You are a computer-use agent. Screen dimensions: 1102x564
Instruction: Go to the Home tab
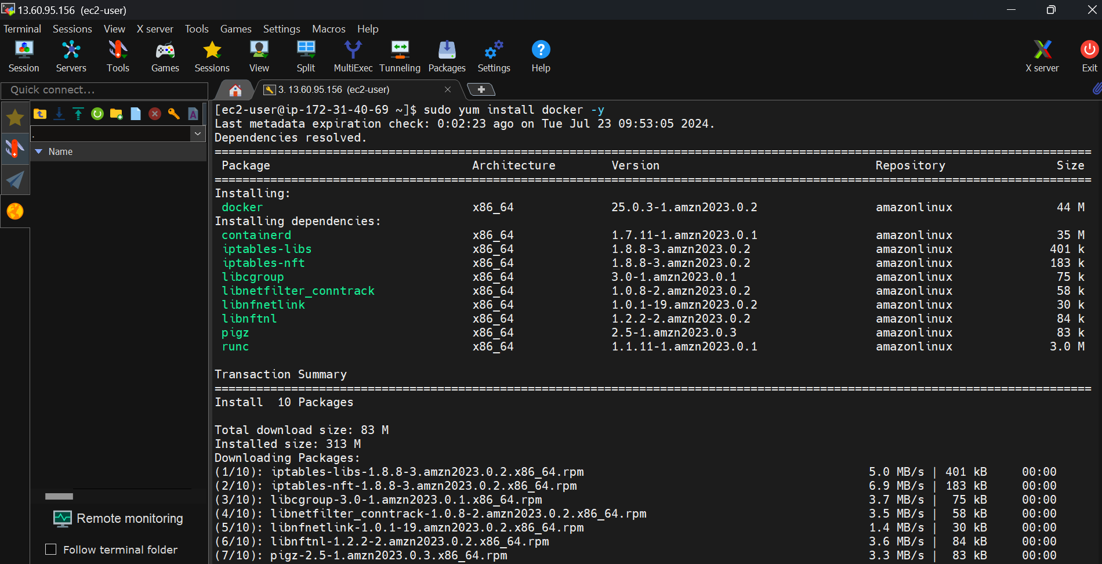(x=235, y=90)
